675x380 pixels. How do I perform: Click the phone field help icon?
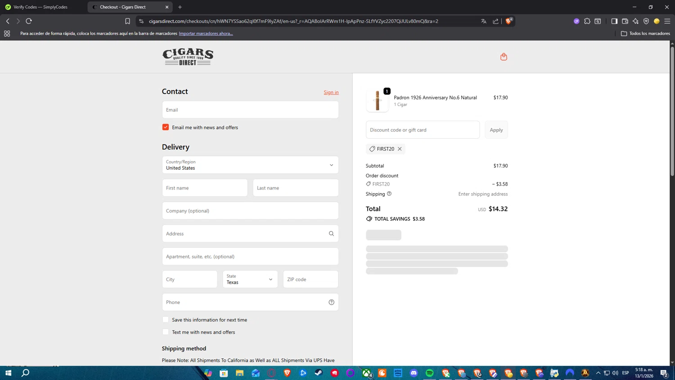click(x=331, y=302)
